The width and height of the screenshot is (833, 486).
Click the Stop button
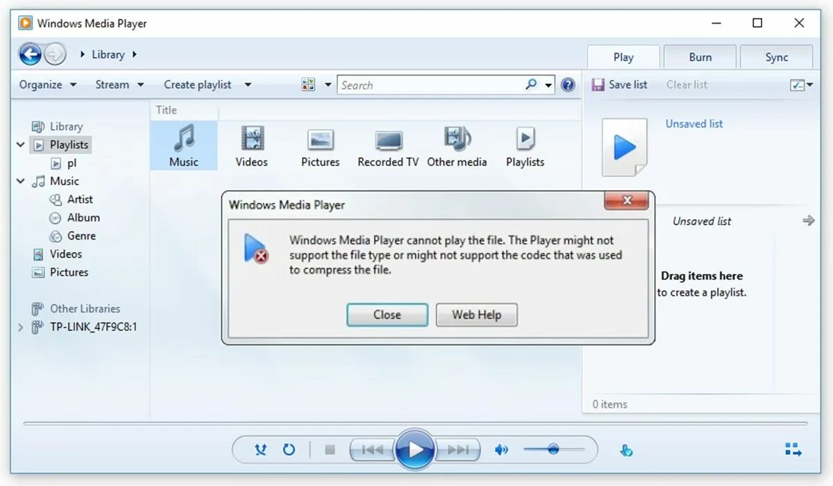point(330,450)
